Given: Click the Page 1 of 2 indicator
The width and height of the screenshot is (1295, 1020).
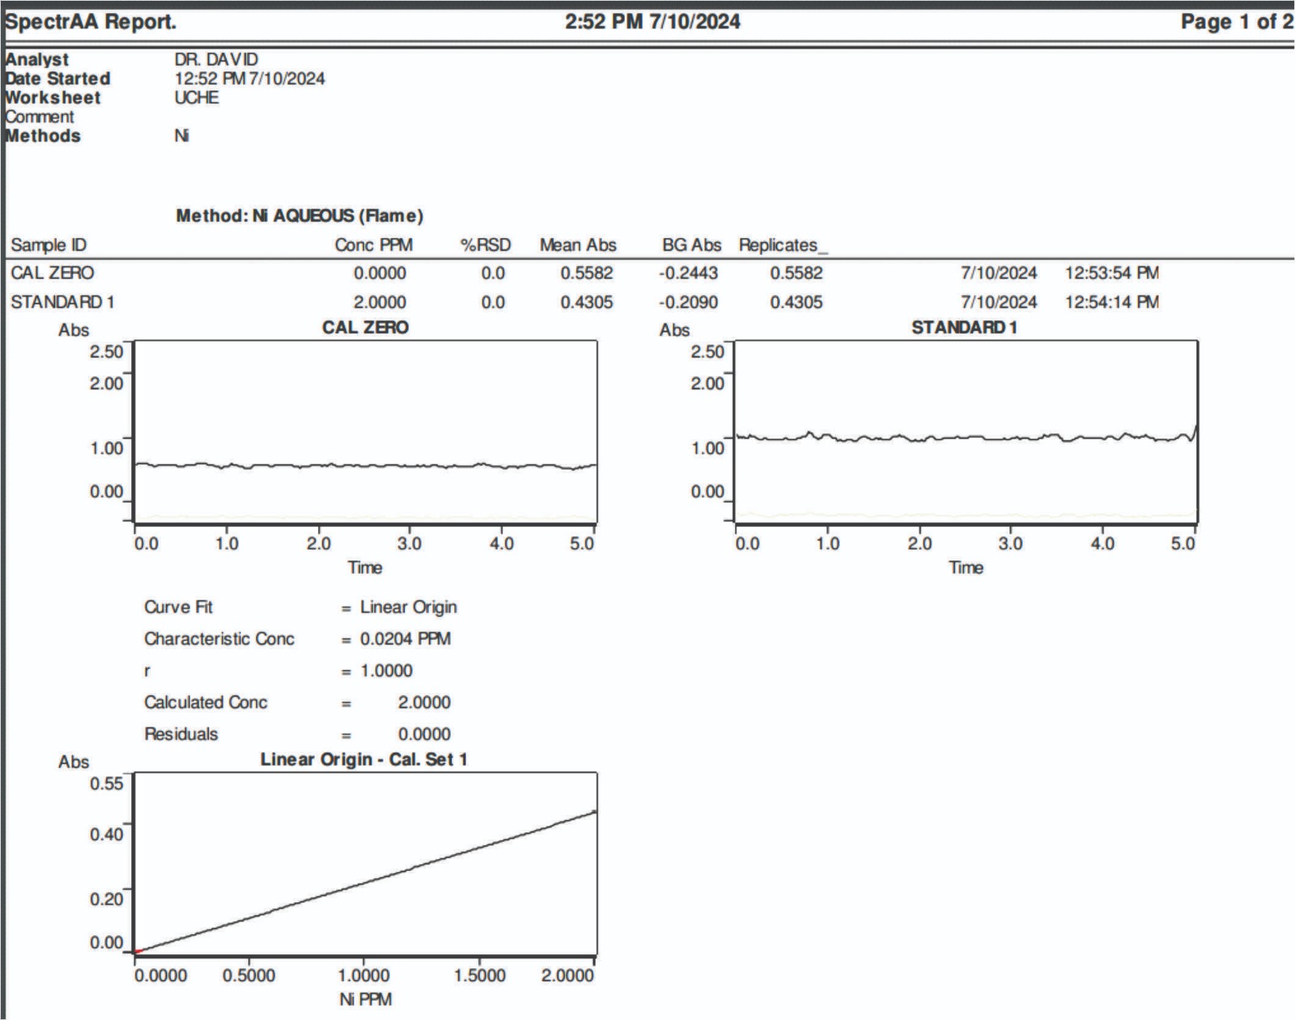Looking at the screenshot, I should [x=1236, y=22].
